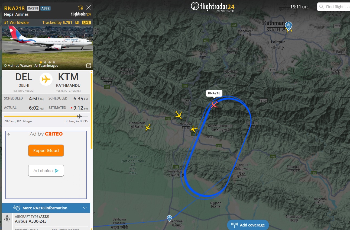Image resolution: width=350 pixels, height=230 pixels.
Task: Click the yellow aircraft near Handikhola
Action: pyautogui.click(x=148, y=127)
